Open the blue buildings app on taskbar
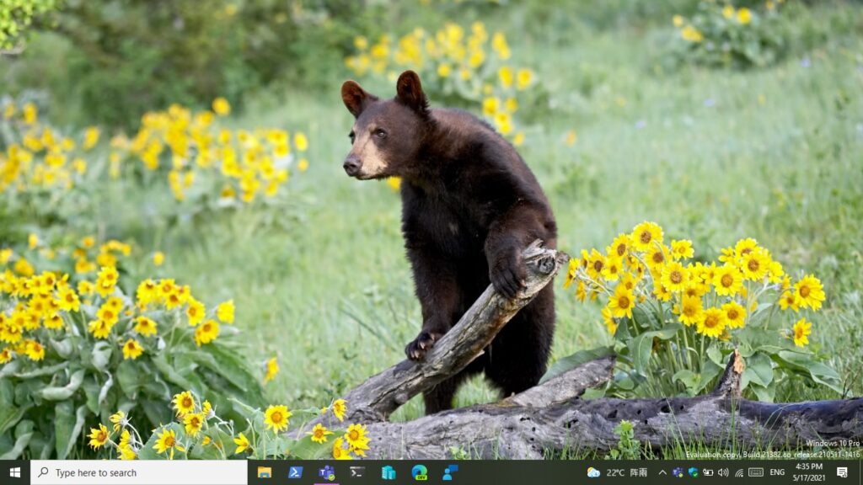The width and height of the screenshot is (863, 485). tap(389, 472)
